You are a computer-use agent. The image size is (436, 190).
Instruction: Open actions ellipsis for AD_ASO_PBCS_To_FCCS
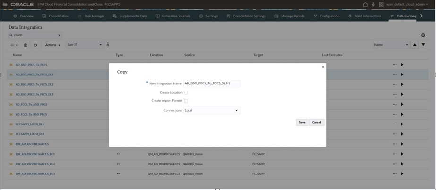[x=395, y=65]
